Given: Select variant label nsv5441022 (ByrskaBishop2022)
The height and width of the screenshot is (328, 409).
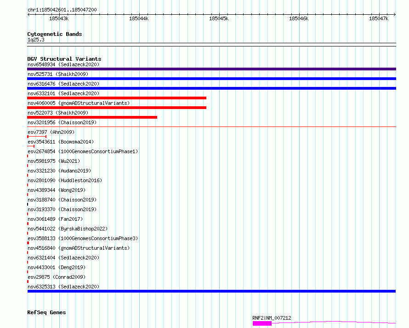Looking at the screenshot, I should 68,229.
